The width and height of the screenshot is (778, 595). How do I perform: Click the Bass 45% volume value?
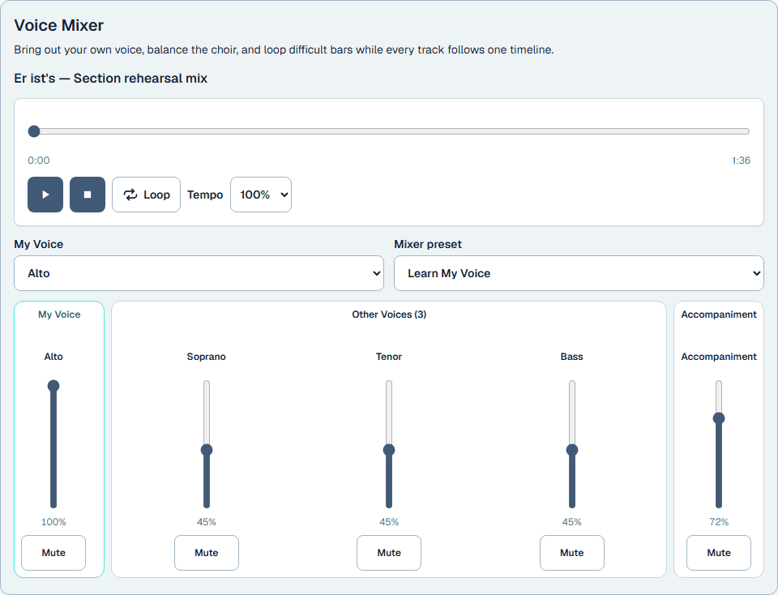coord(572,522)
